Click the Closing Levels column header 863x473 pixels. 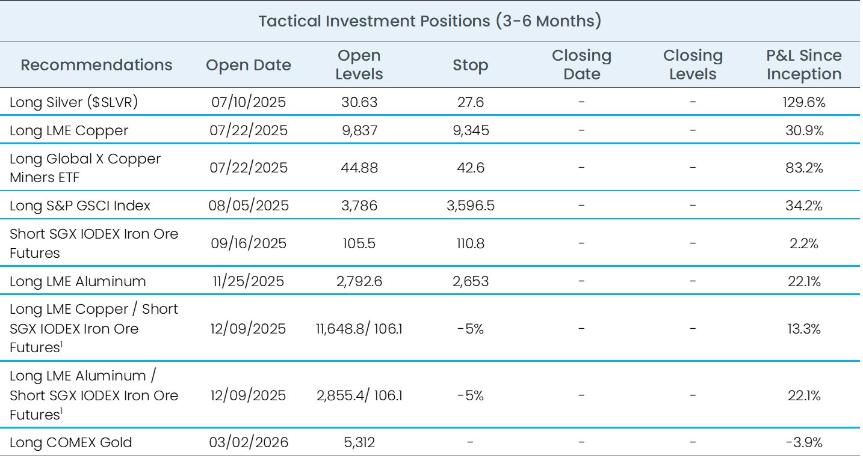click(x=693, y=65)
